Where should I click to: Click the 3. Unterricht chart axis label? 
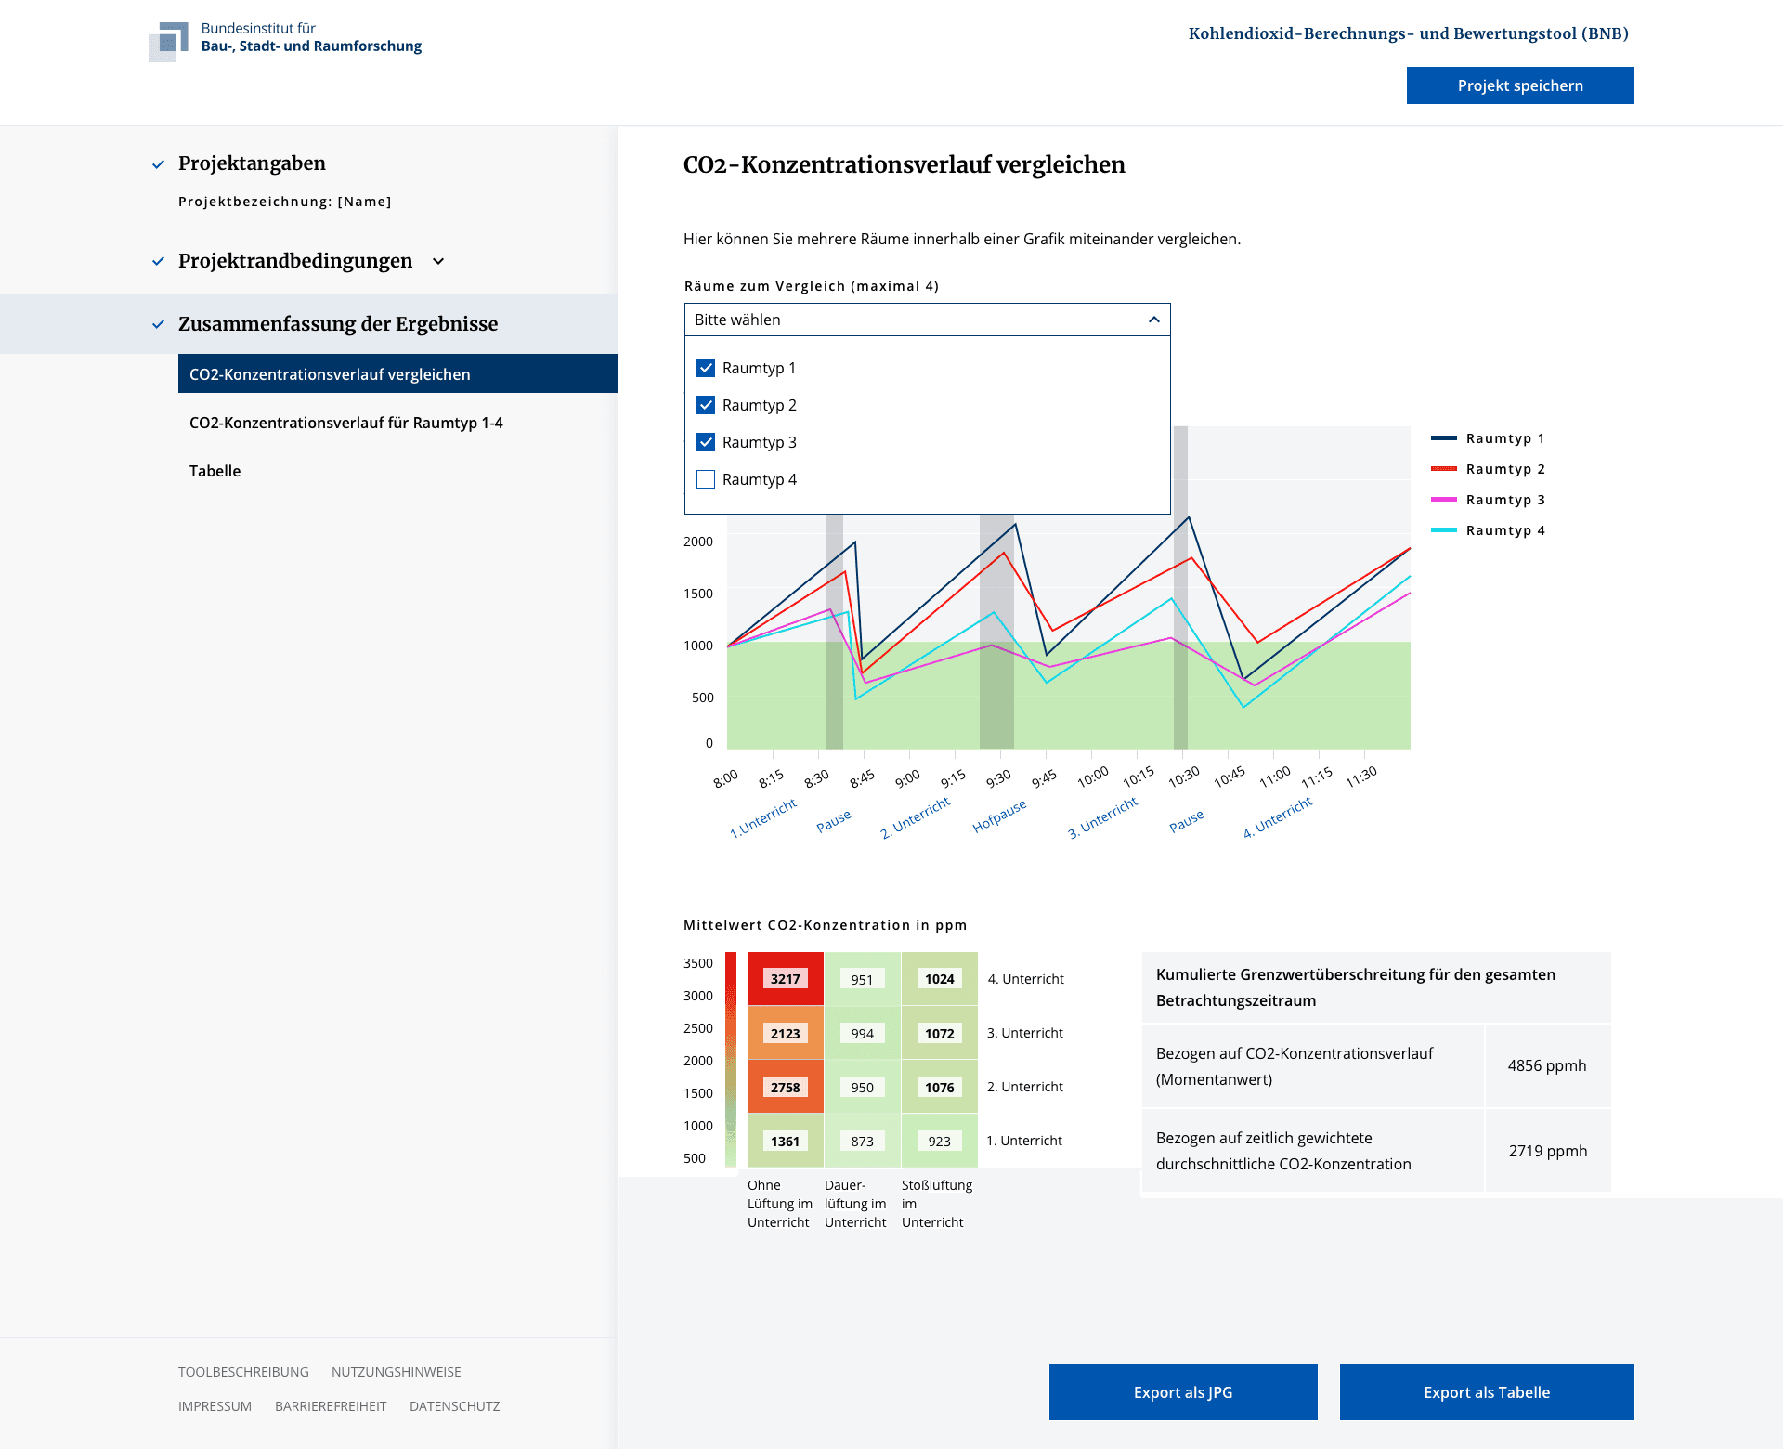click(1102, 818)
